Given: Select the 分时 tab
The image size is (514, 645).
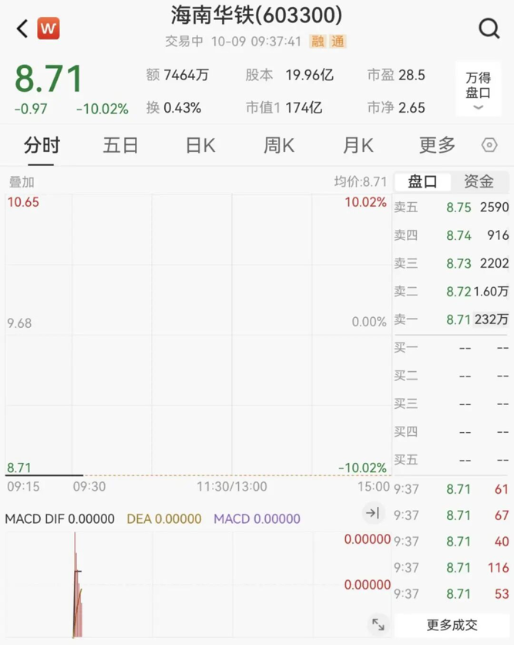Looking at the screenshot, I should 42,145.
